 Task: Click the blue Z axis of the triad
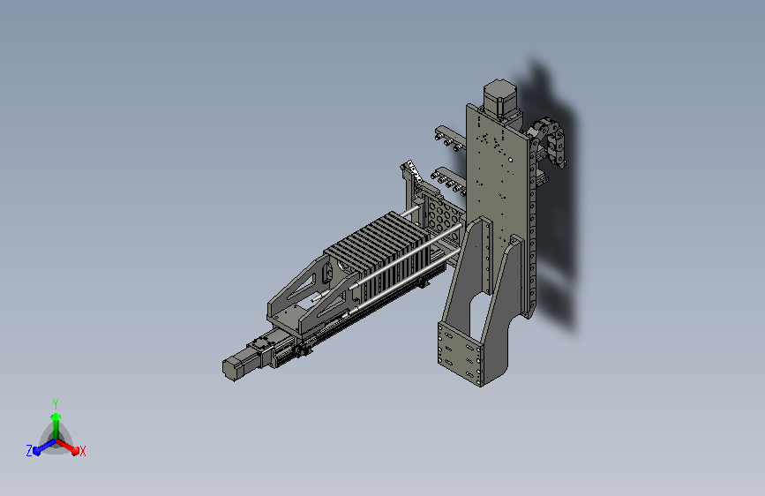pos(45,447)
